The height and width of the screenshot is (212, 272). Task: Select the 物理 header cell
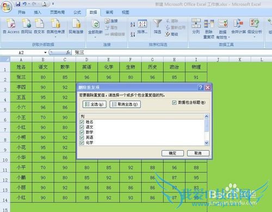[196, 67]
